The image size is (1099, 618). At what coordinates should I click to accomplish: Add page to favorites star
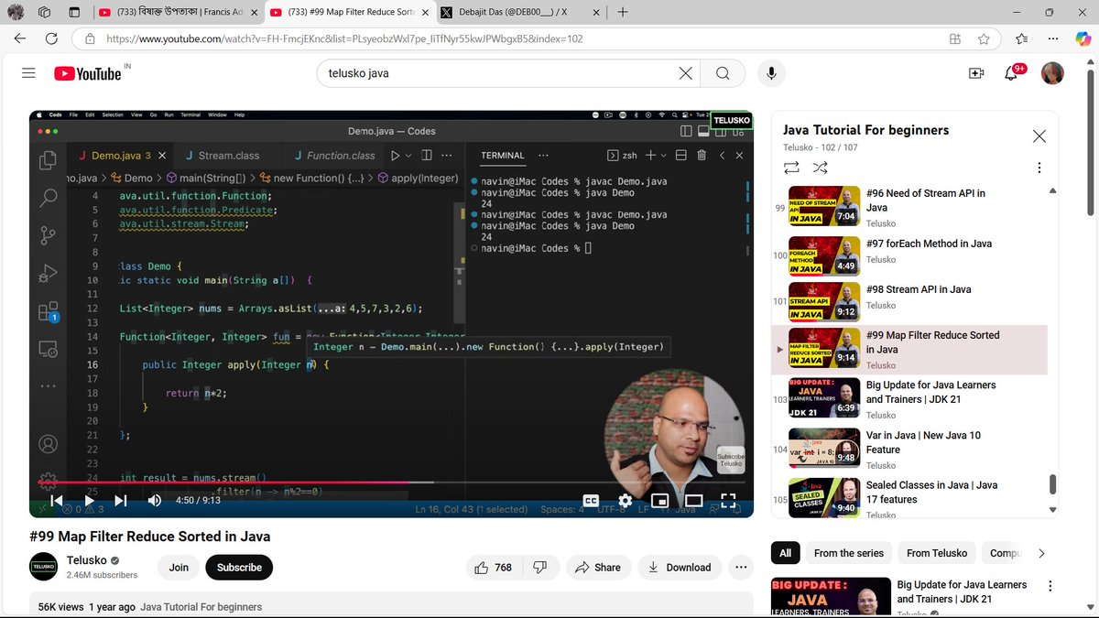coord(984,39)
